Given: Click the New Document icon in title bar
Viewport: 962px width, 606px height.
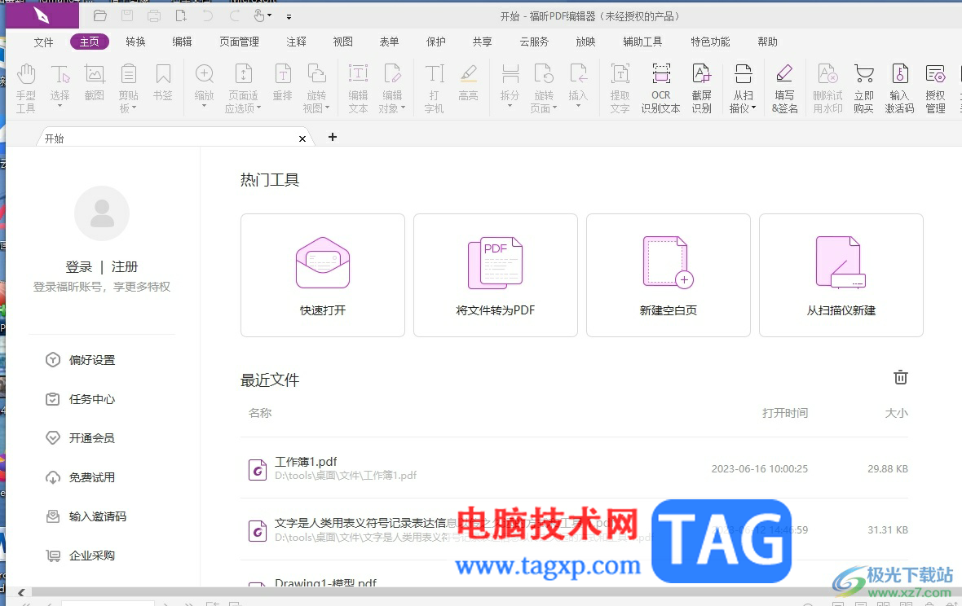Looking at the screenshot, I should (x=181, y=16).
